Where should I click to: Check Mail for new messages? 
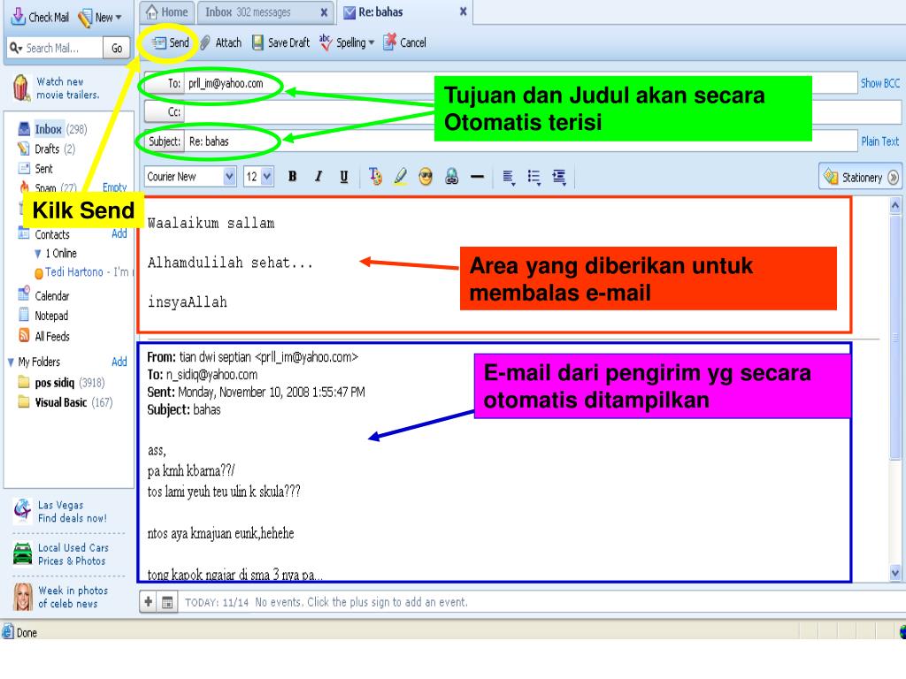39,18
